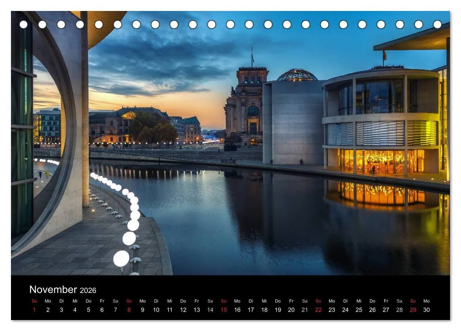Screen dimensions: 461x331
Task: Select day 16 in the calendar strip
Action: point(237,310)
